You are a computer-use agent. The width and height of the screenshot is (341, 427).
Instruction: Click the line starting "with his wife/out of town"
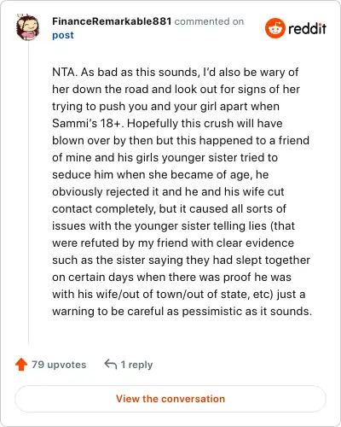pyautogui.click(x=179, y=295)
